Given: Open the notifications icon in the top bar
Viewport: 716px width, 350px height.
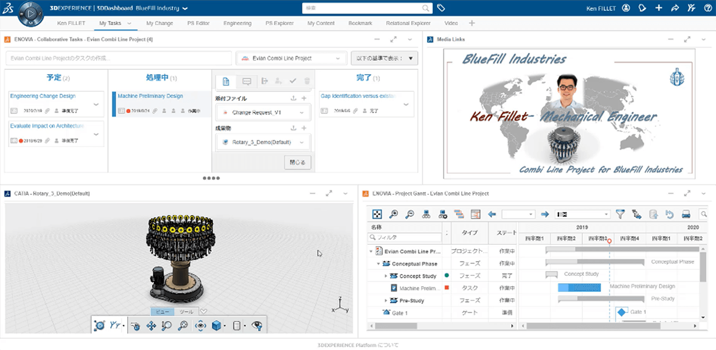Looking at the screenshot, I should (x=643, y=8).
